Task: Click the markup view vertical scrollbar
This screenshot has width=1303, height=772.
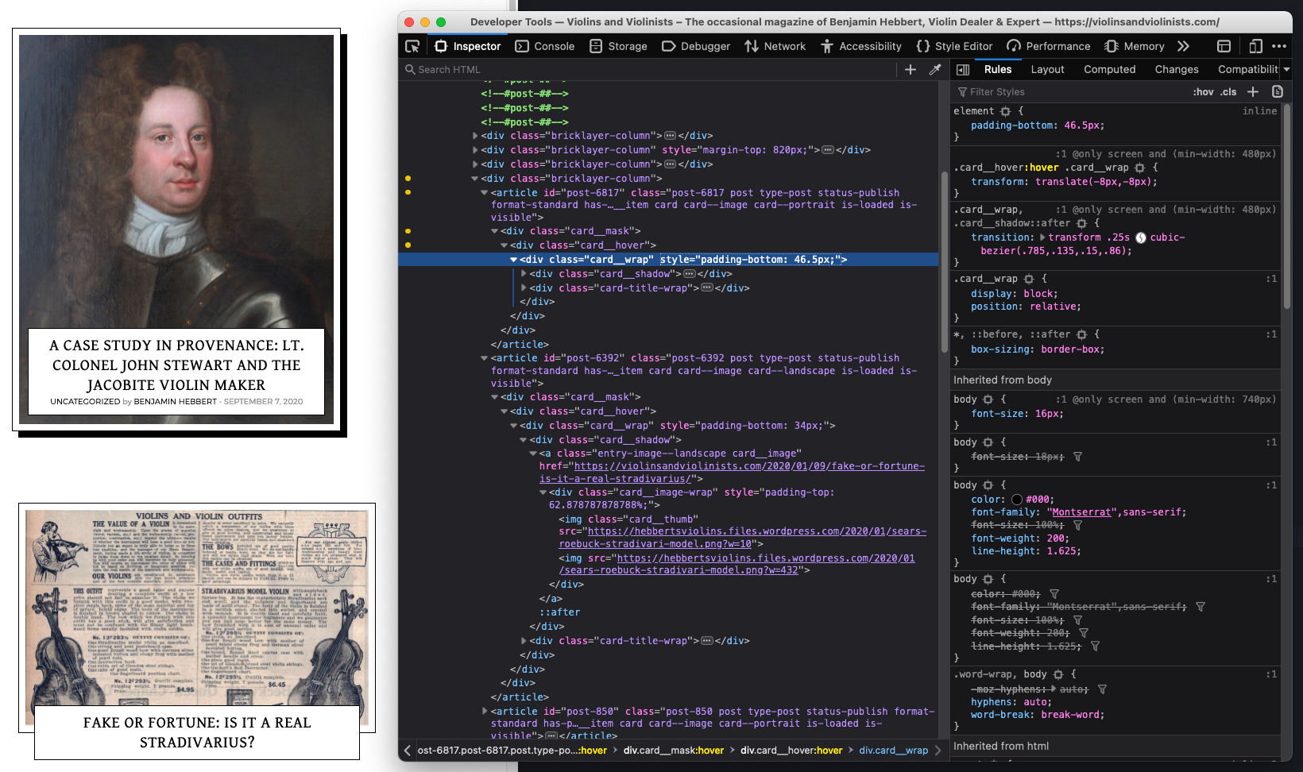Action: click(x=944, y=262)
